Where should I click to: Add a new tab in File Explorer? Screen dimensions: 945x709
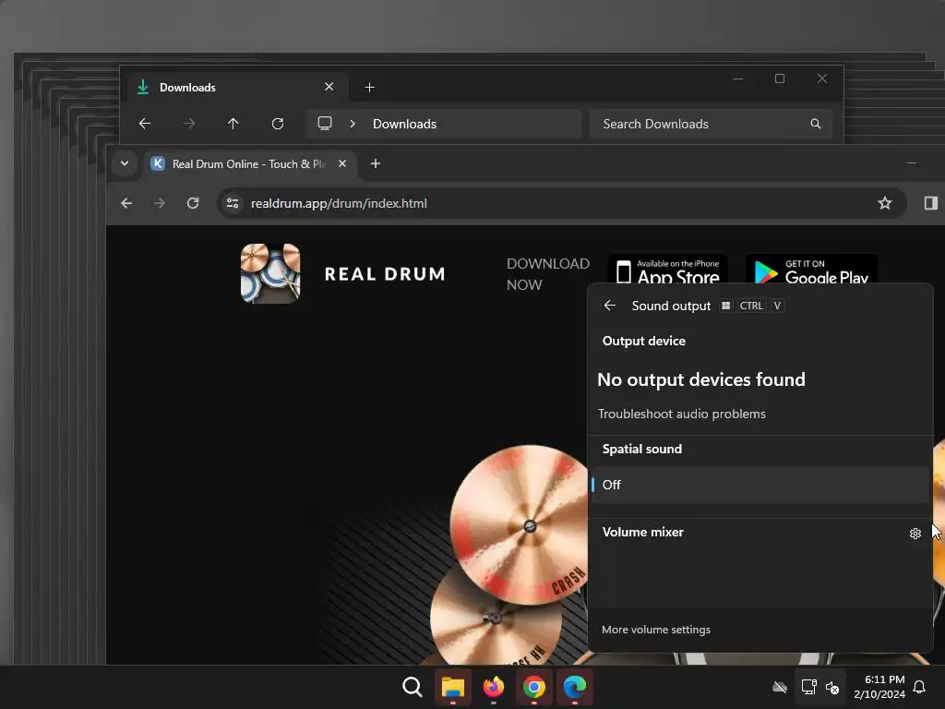(x=369, y=88)
